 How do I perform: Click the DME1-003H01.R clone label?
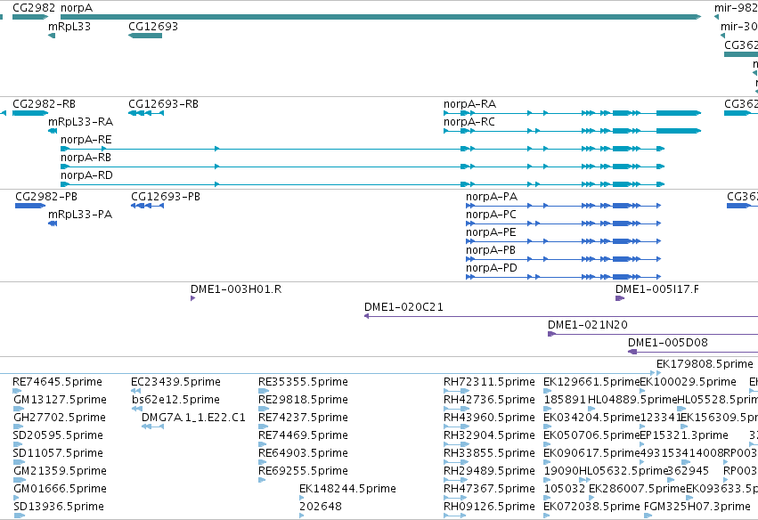[x=236, y=289]
